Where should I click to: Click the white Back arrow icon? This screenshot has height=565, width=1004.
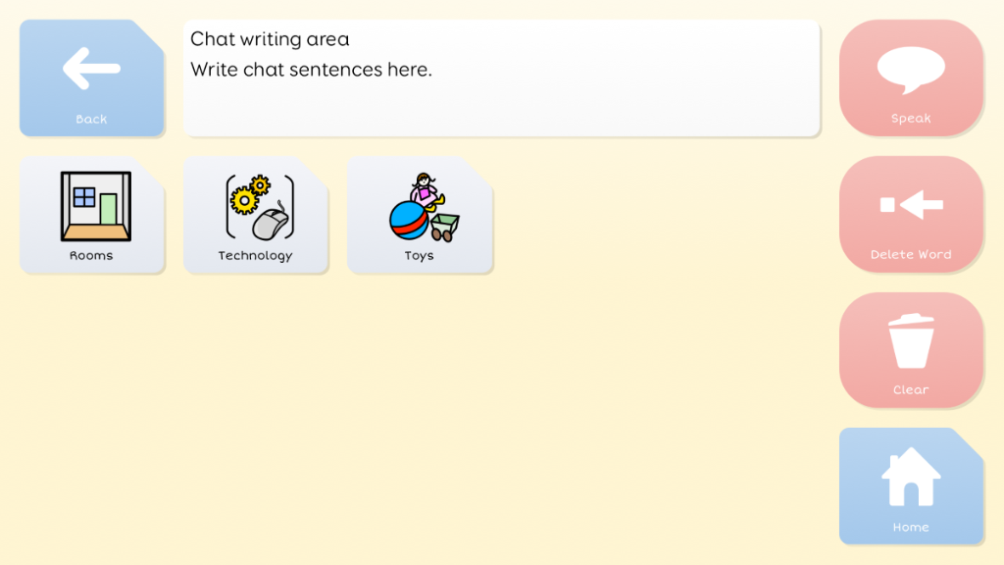91,69
